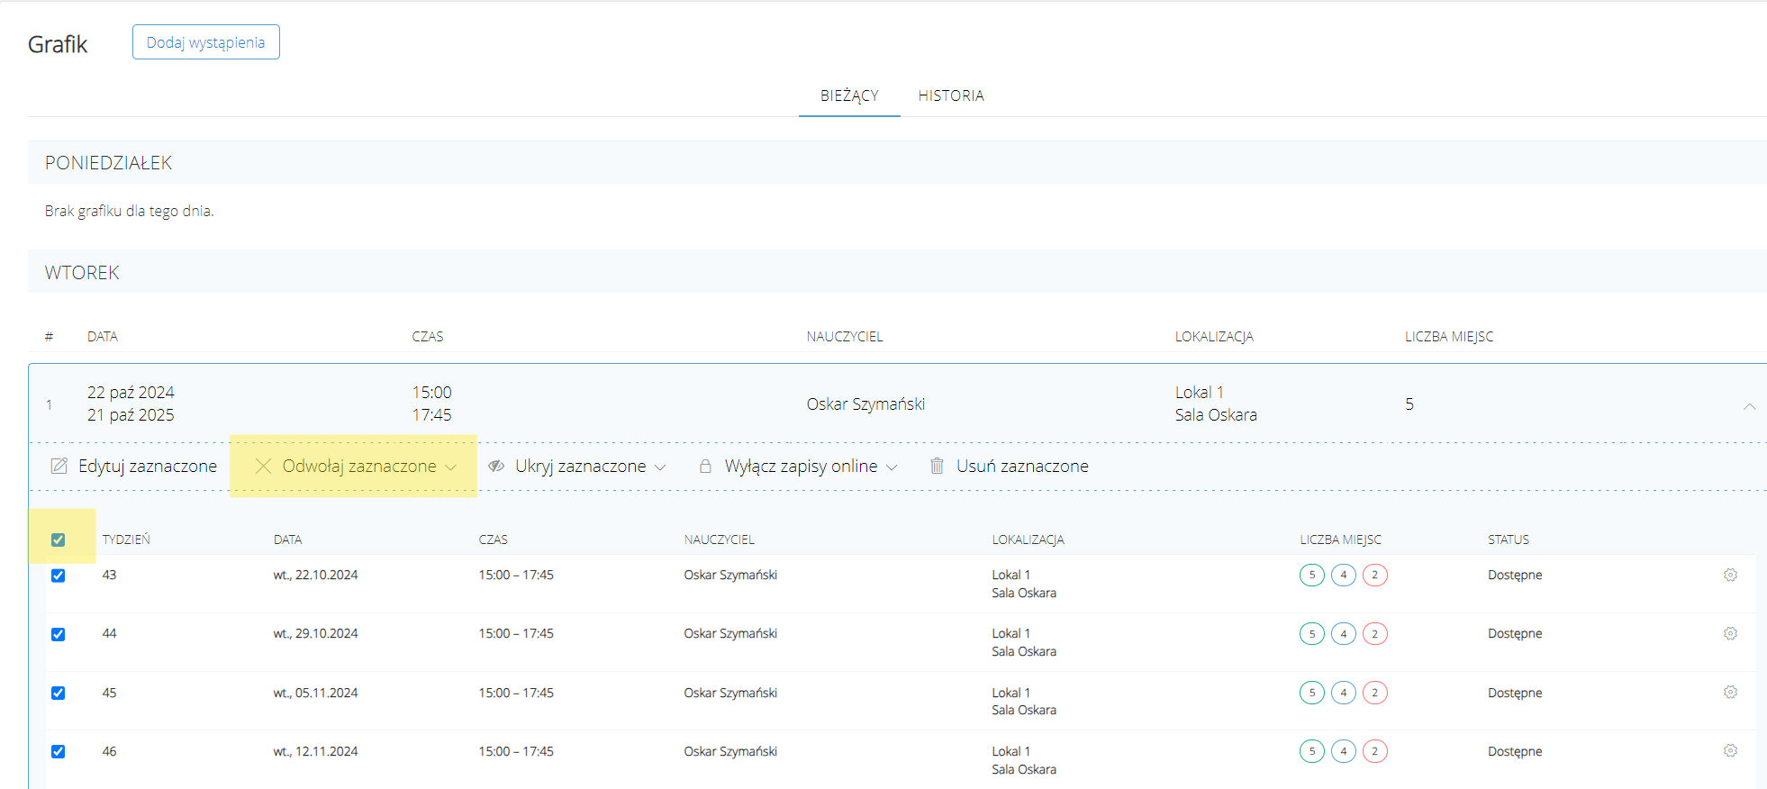Click green circle 5 in 05.11.2024 row
Screen dimensions: 1767x789
(1312, 693)
